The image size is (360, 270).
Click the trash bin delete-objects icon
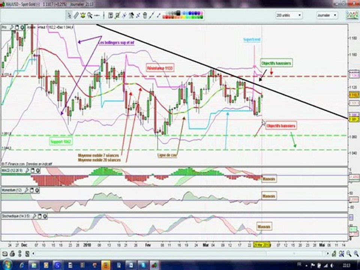[x=145, y=15]
